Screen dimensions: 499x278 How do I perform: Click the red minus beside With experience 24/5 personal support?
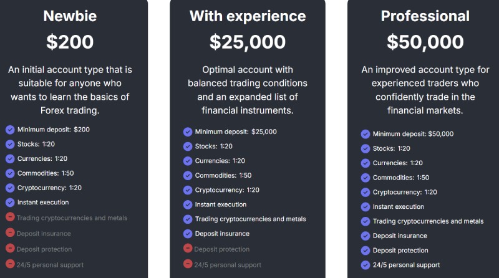pyautogui.click(x=188, y=264)
